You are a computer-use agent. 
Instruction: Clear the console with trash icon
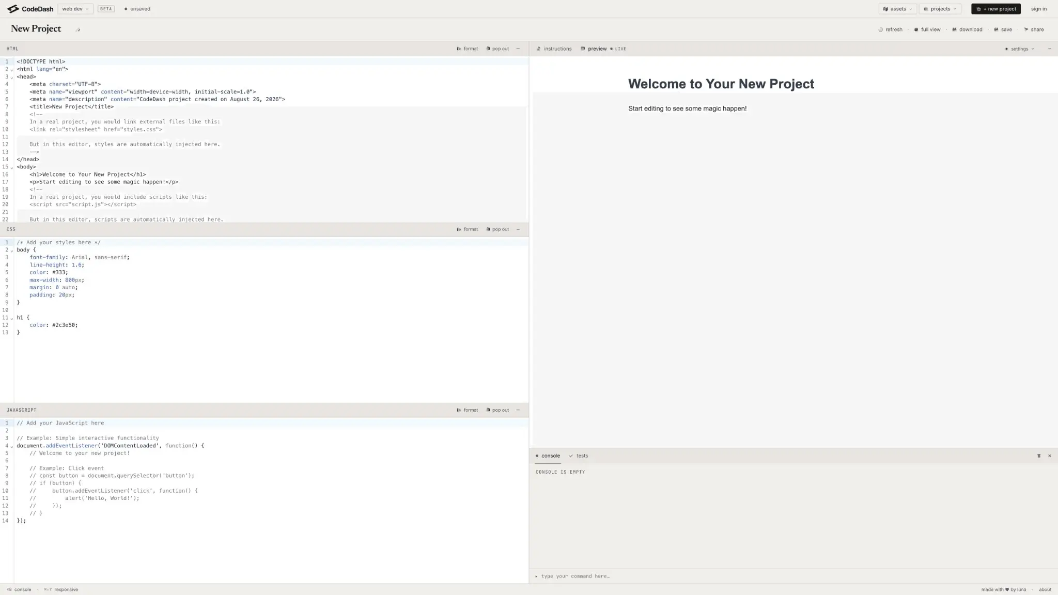tap(1039, 456)
